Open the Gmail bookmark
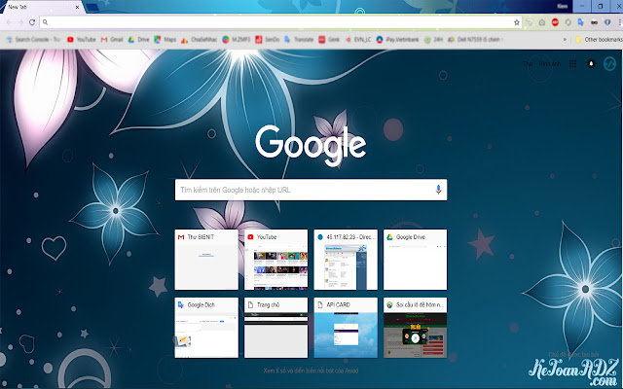The height and width of the screenshot is (389, 623). pyautogui.click(x=113, y=40)
